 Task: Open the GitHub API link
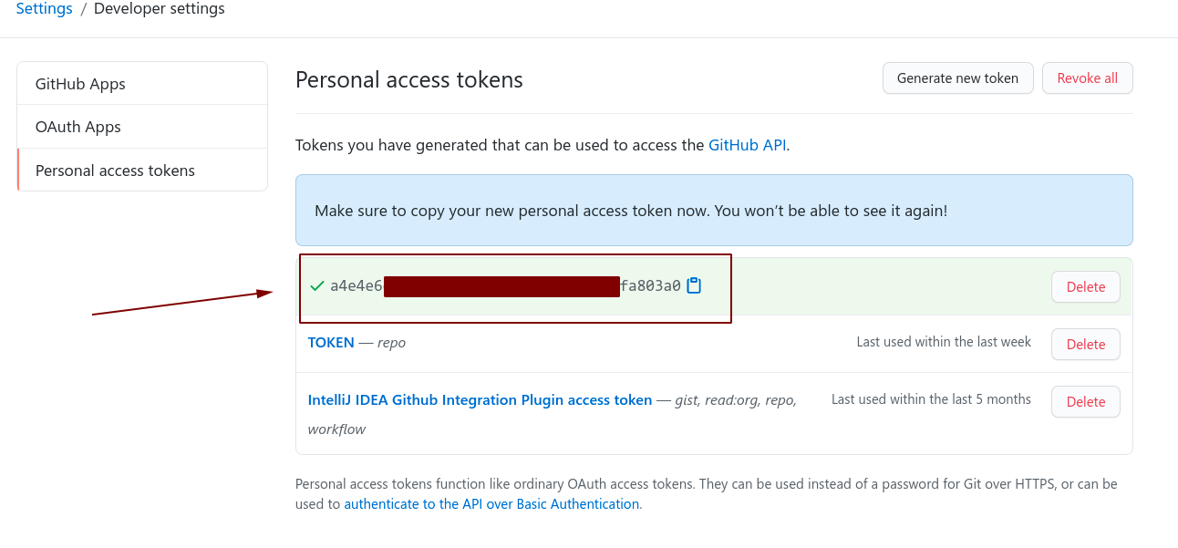click(747, 145)
